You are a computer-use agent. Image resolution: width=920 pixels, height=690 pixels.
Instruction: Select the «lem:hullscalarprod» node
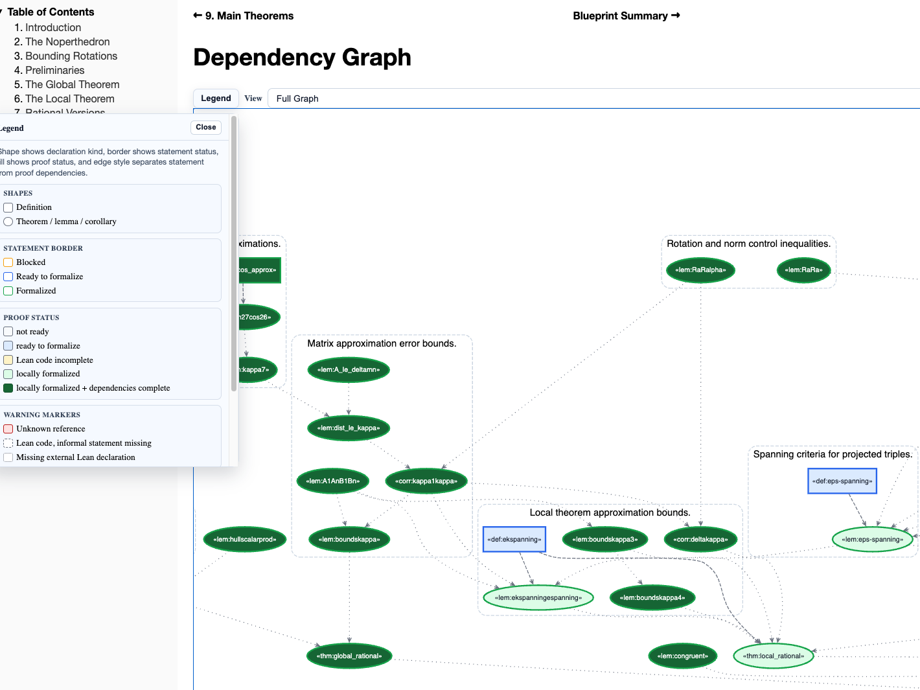[x=245, y=538]
